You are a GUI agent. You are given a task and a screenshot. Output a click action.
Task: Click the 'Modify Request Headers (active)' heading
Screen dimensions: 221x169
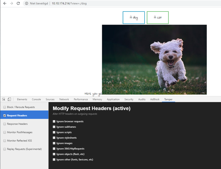[x=92, y=108]
